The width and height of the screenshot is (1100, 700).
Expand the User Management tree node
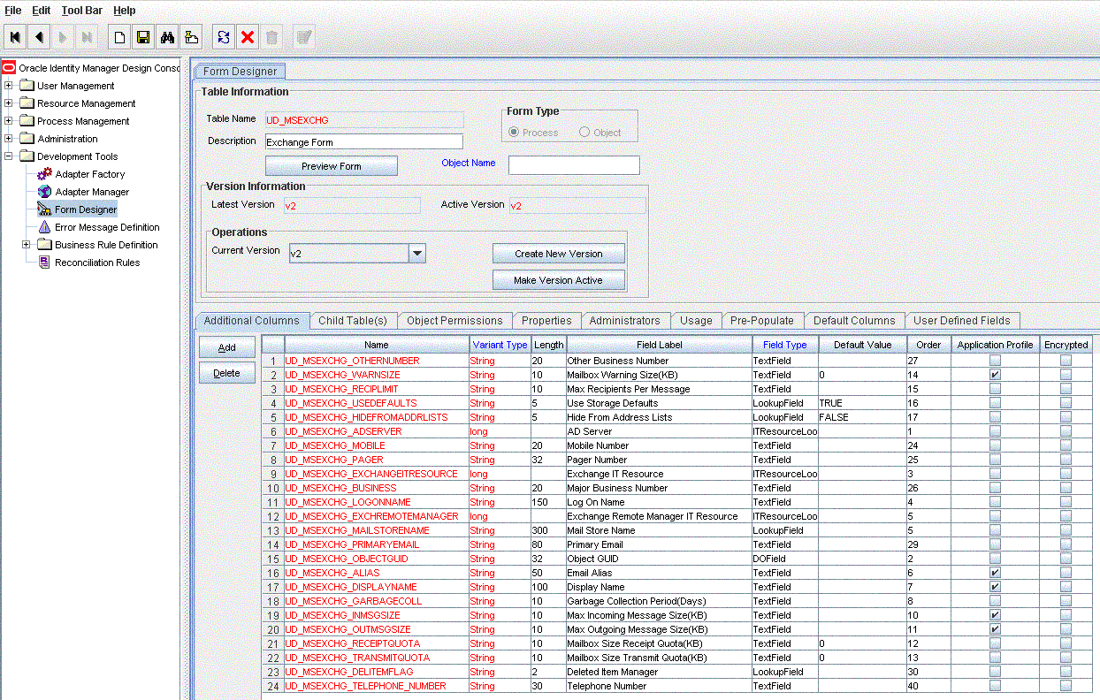point(9,86)
